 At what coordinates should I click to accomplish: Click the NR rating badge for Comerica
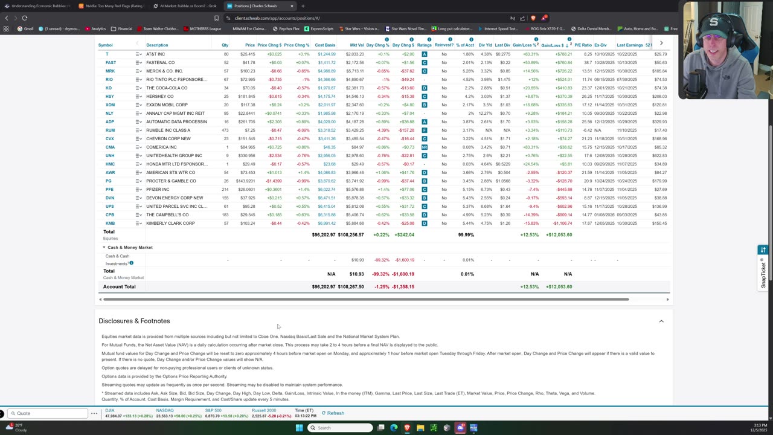pyautogui.click(x=425, y=147)
